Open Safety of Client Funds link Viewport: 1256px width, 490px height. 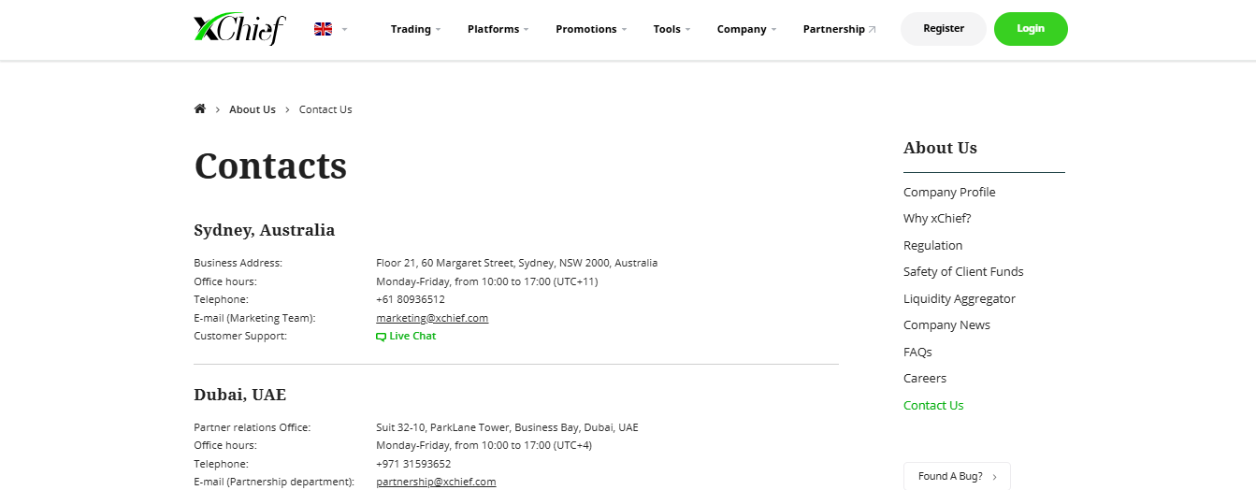[x=963, y=271]
